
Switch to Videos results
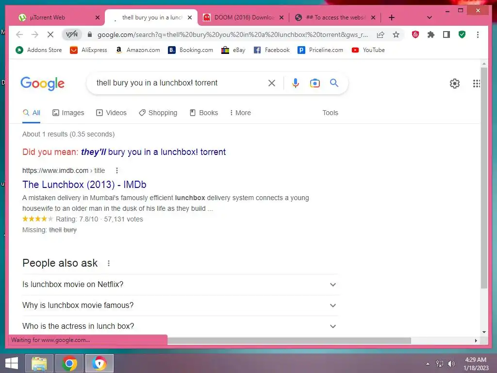(x=111, y=113)
